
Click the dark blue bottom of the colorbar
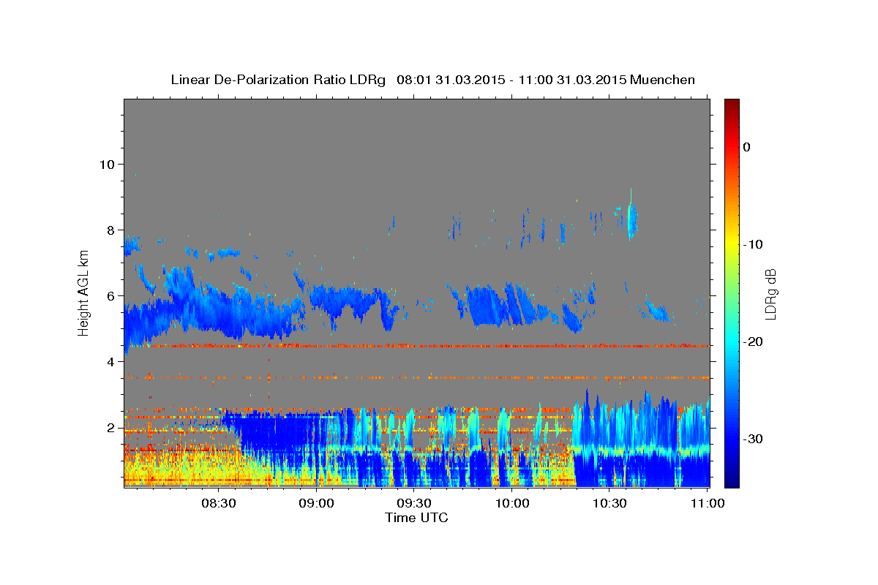click(732, 481)
